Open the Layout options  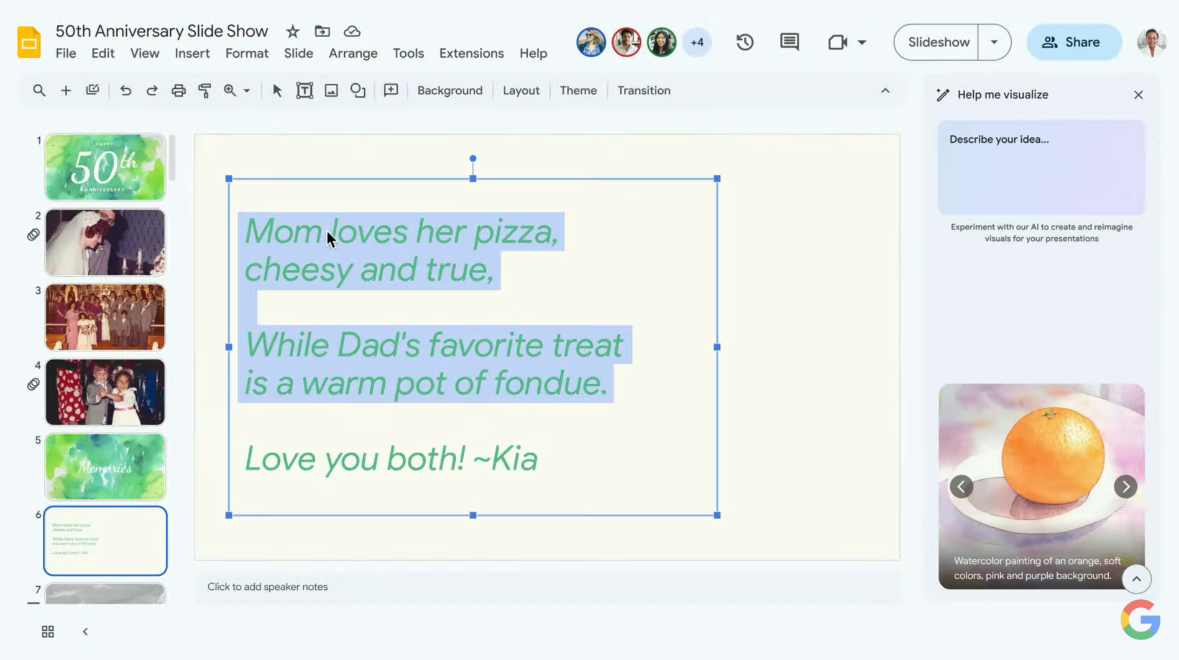[521, 91]
